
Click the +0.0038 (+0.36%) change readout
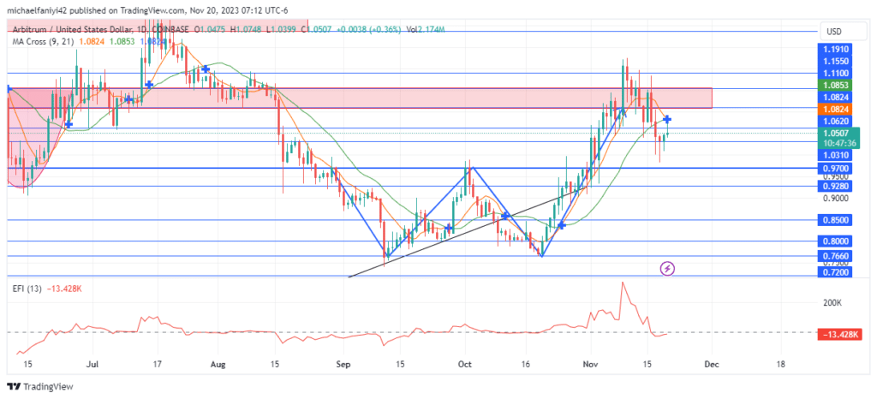click(368, 30)
